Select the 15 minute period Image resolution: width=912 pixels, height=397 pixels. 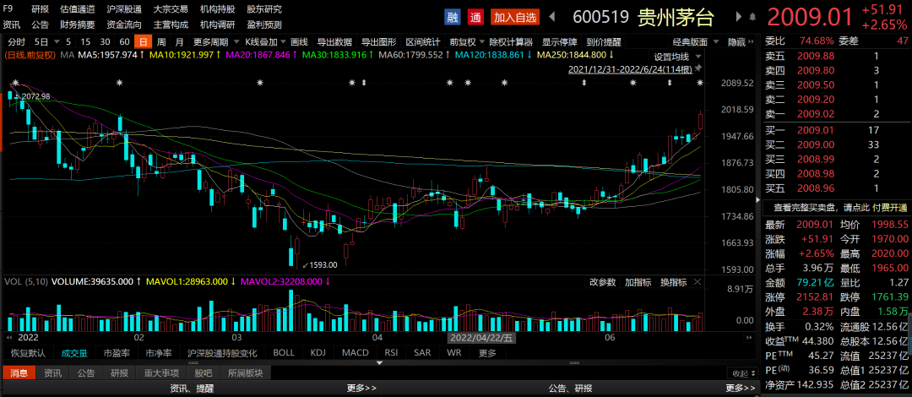point(85,42)
